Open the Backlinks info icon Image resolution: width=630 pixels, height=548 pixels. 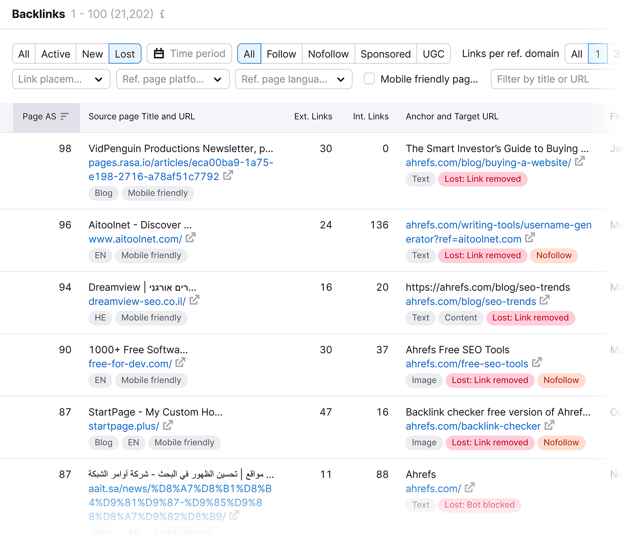[162, 14]
